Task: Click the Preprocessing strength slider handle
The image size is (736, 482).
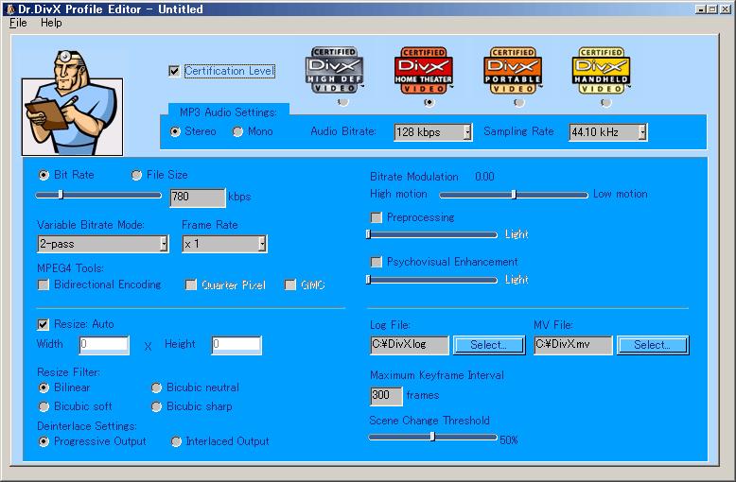Action: (x=368, y=234)
